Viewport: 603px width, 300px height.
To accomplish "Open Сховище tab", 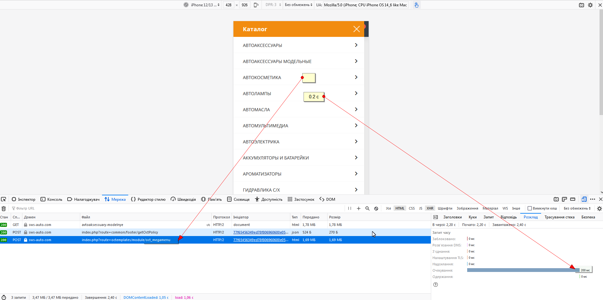I will [238, 199].
